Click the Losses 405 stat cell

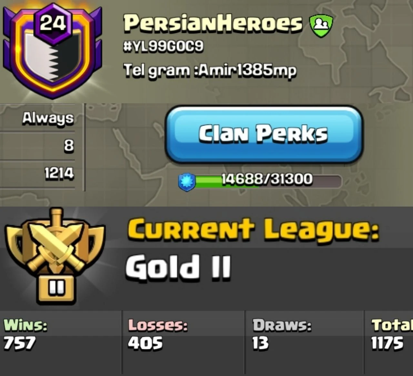click(183, 342)
